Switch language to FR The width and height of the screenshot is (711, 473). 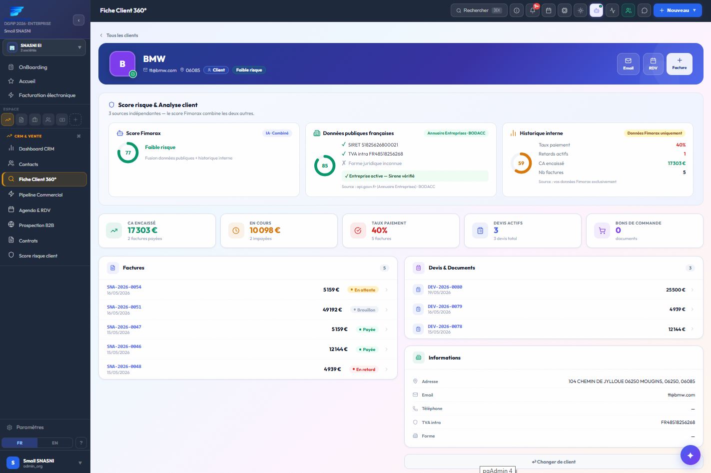pos(20,443)
